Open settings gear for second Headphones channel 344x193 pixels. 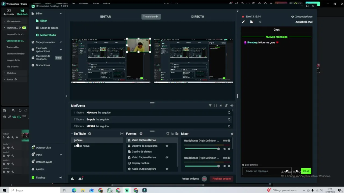click(229, 166)
